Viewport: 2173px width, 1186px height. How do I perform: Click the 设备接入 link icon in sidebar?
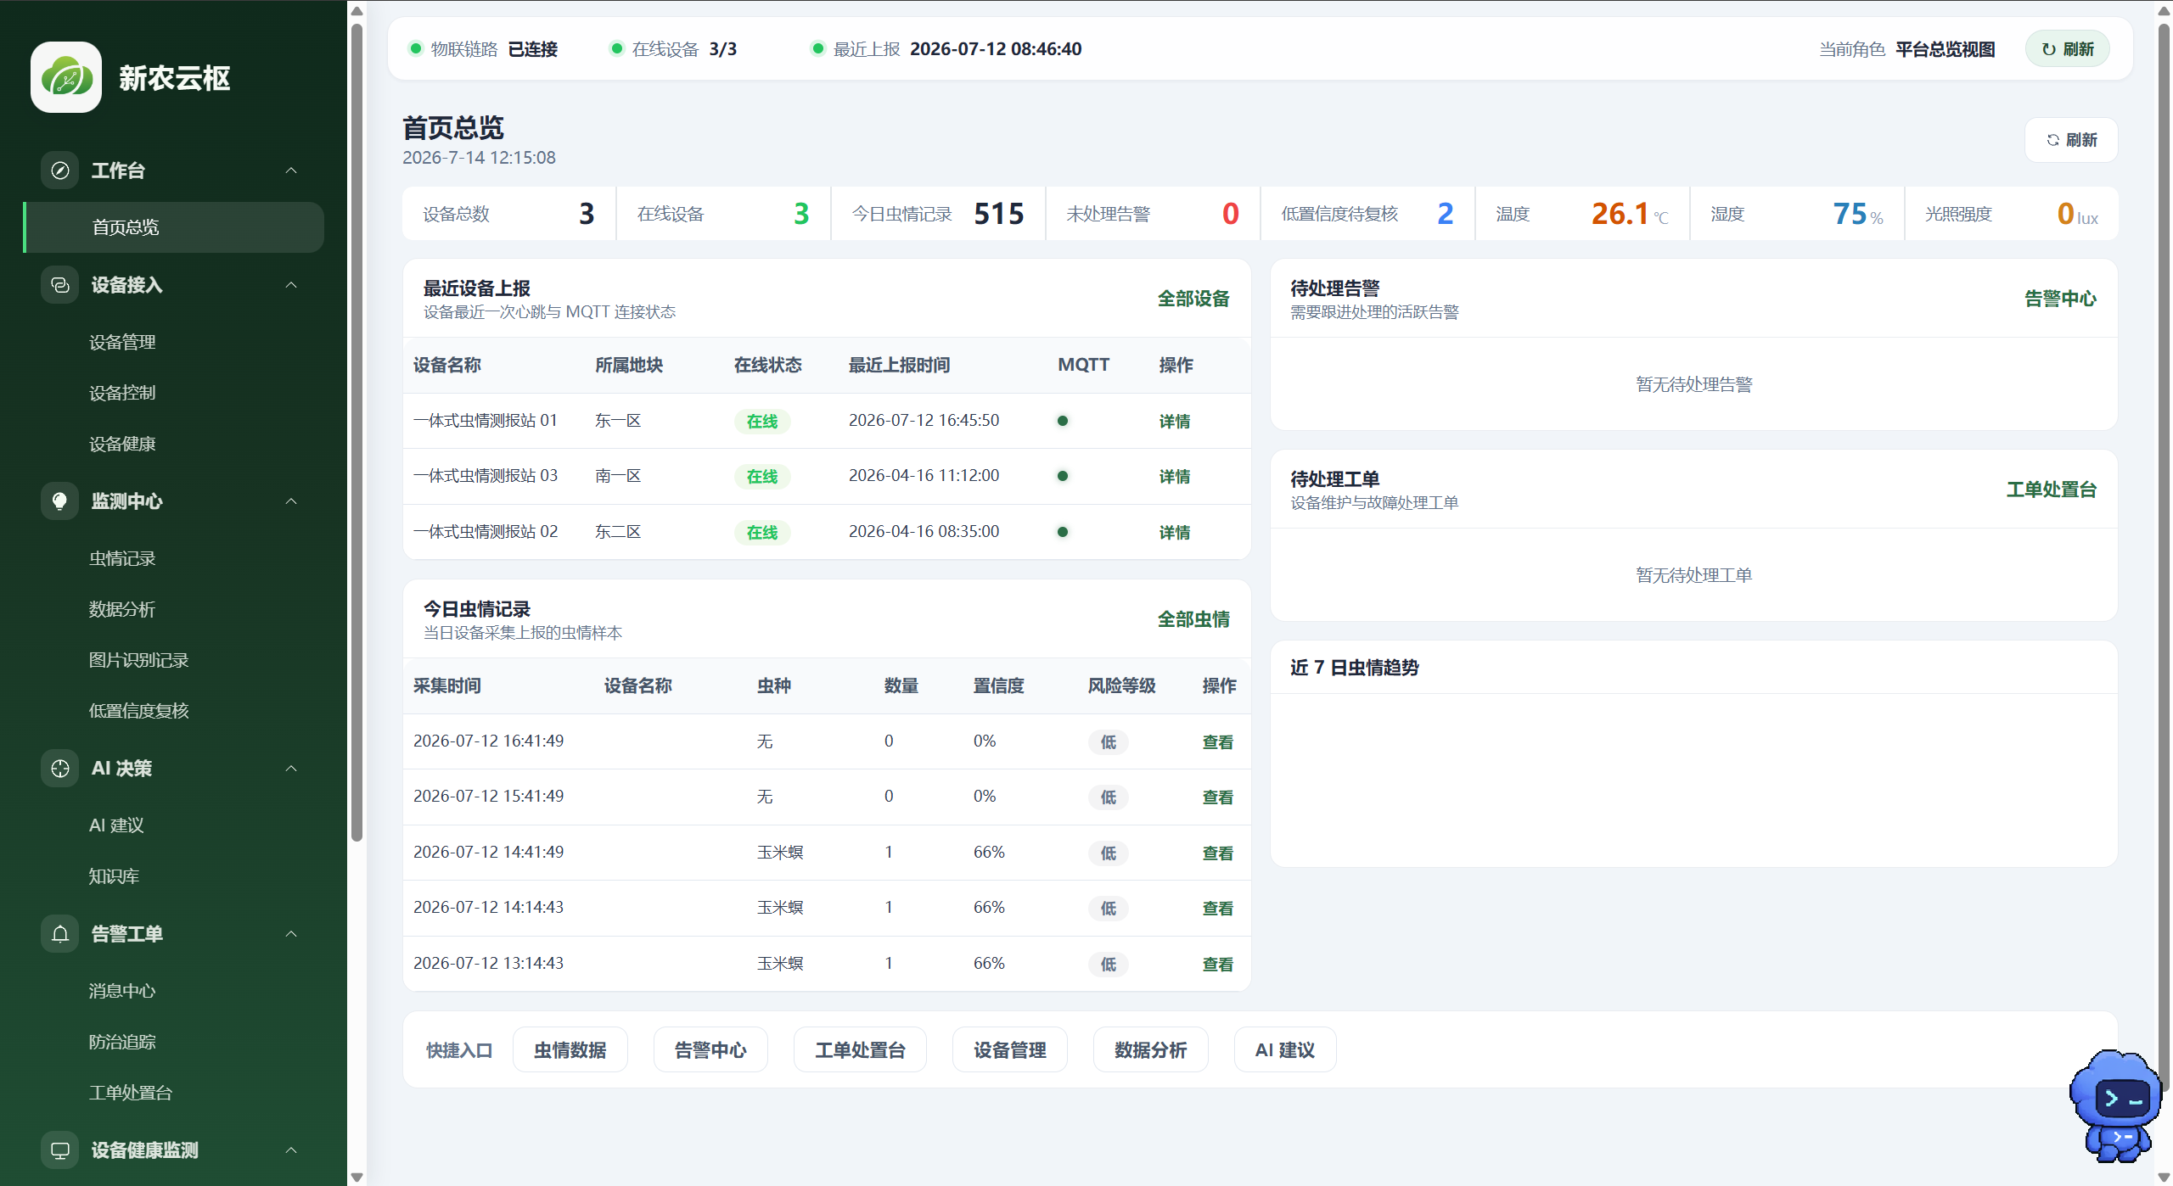pyautogui.click(x=60, y=285)
